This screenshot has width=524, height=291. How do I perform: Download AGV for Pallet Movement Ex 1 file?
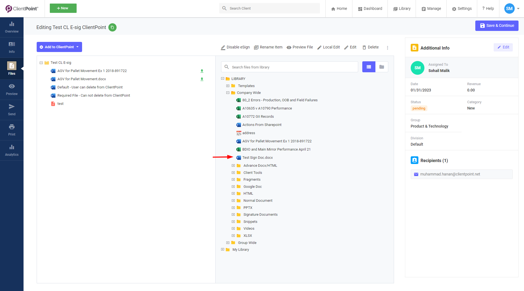point(202,71)
